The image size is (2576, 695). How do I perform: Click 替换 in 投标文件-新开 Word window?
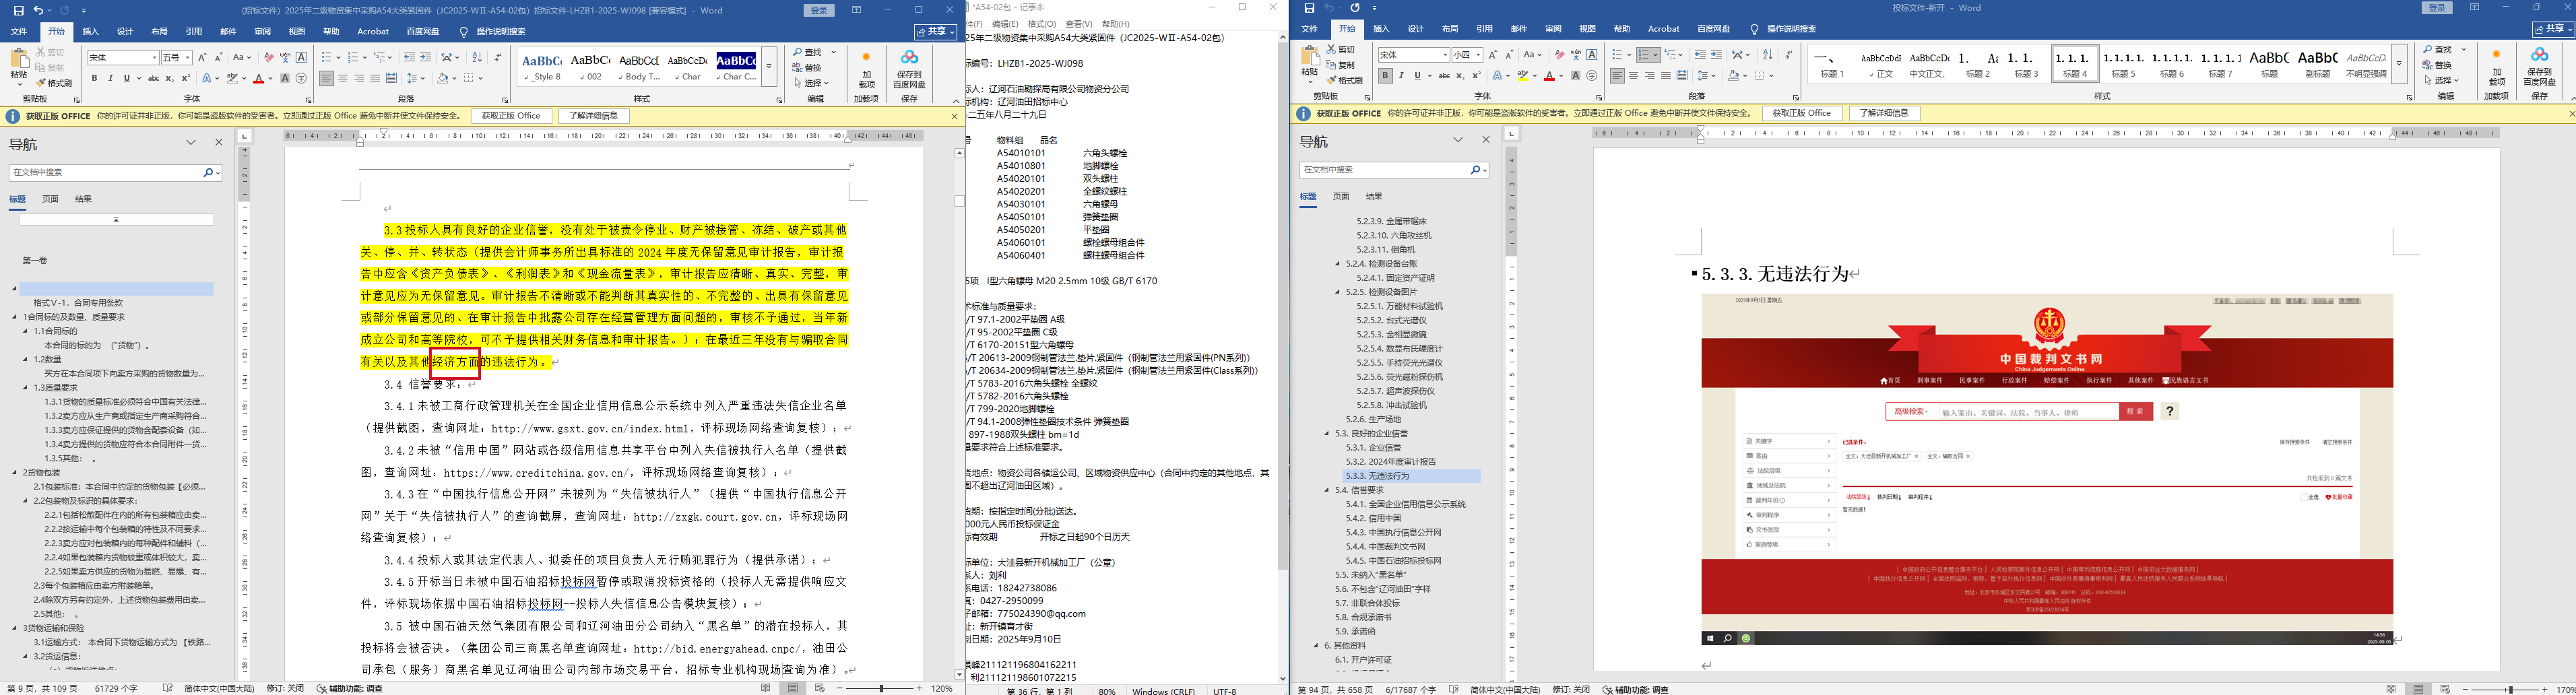point(2437,65)
